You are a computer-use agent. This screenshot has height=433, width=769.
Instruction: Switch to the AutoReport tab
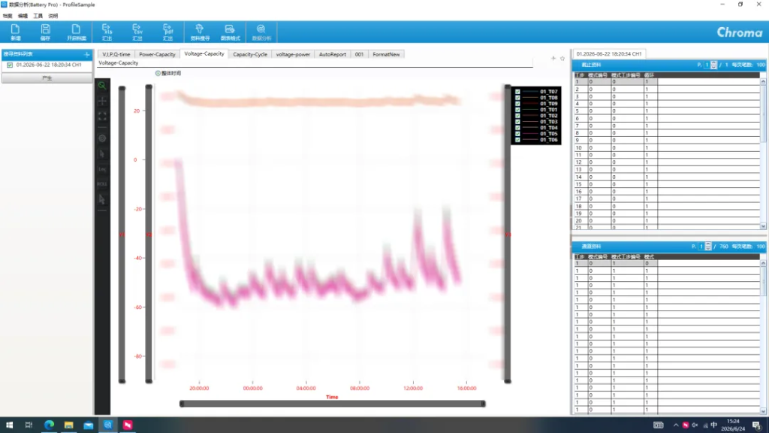[333, 54]
